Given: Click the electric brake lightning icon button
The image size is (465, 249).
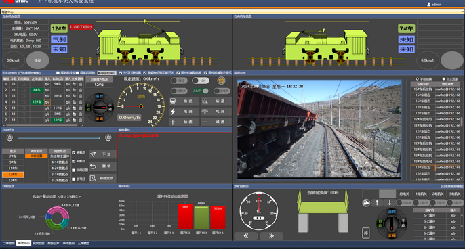Looking at the screenshot, I should pos(184,112).
